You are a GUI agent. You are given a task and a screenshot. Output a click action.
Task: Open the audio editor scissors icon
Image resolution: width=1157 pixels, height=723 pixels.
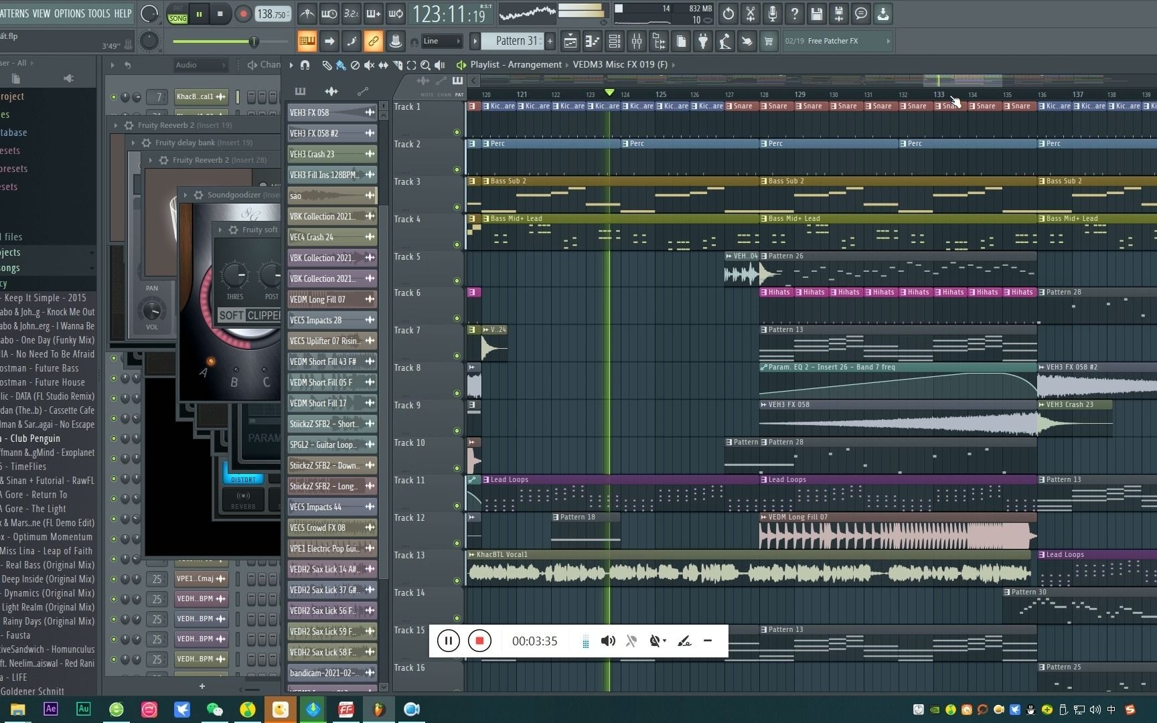point(751,13)
